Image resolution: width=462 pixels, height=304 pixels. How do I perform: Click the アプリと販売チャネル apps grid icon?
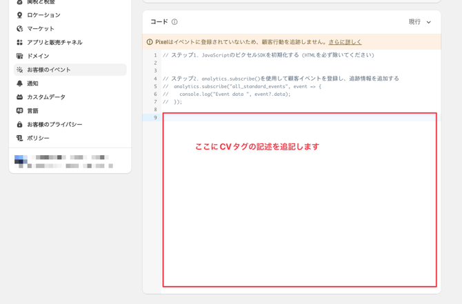pyautogui.click(x=19, y=43)
